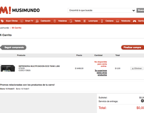Click the 'EPSON' brand text

21,68
